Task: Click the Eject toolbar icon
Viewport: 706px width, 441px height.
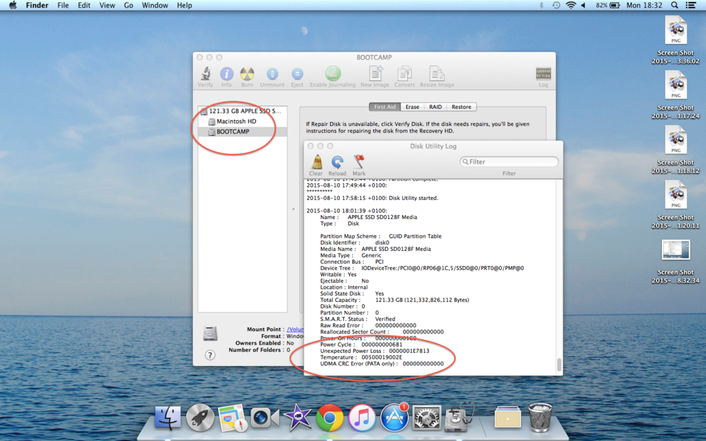Action: coord(297,76)
